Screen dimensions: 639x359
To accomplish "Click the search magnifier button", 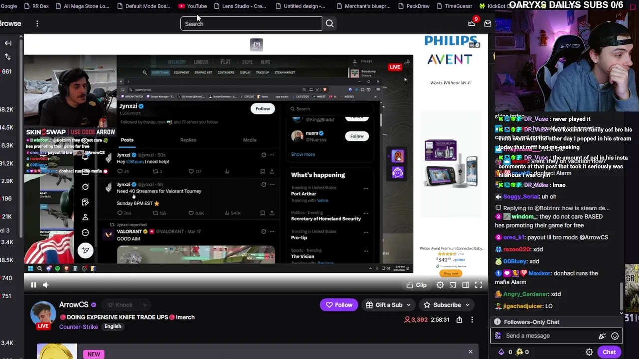I will point(330,24).
